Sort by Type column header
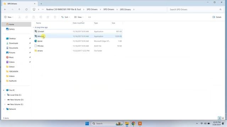The image size is (227, 127). pos(96,23)
